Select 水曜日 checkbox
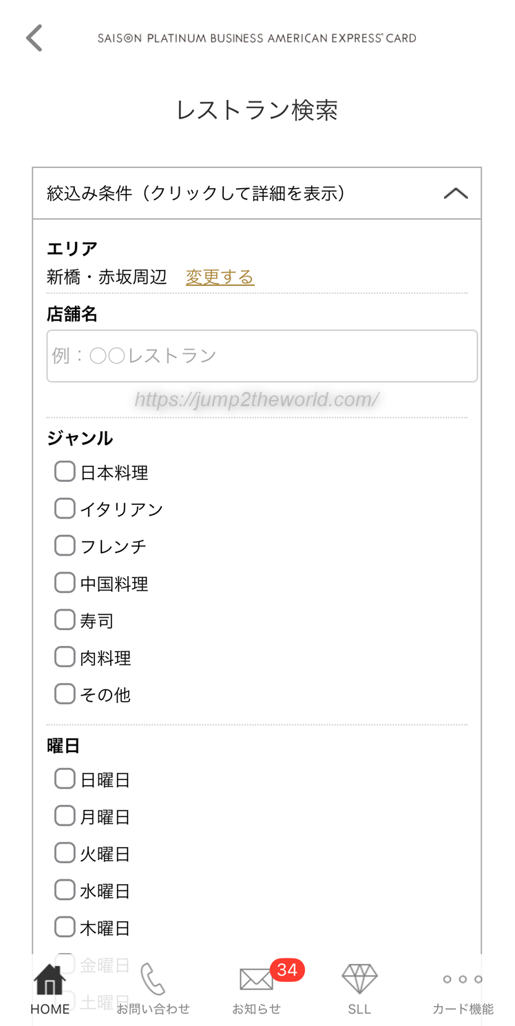The width and height of the screenshot is (515, 1026). 65,890
